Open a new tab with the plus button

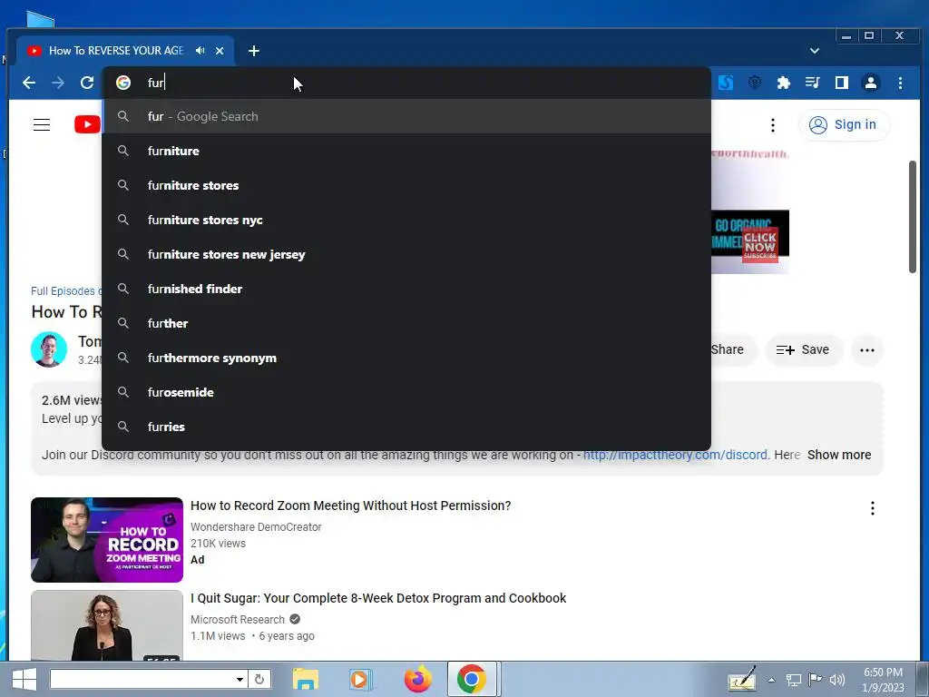(254, 51)
